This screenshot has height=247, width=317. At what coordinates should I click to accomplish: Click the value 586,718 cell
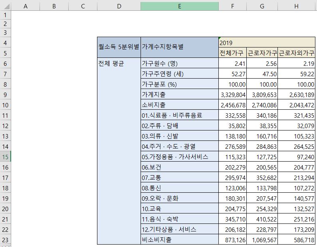296,239
